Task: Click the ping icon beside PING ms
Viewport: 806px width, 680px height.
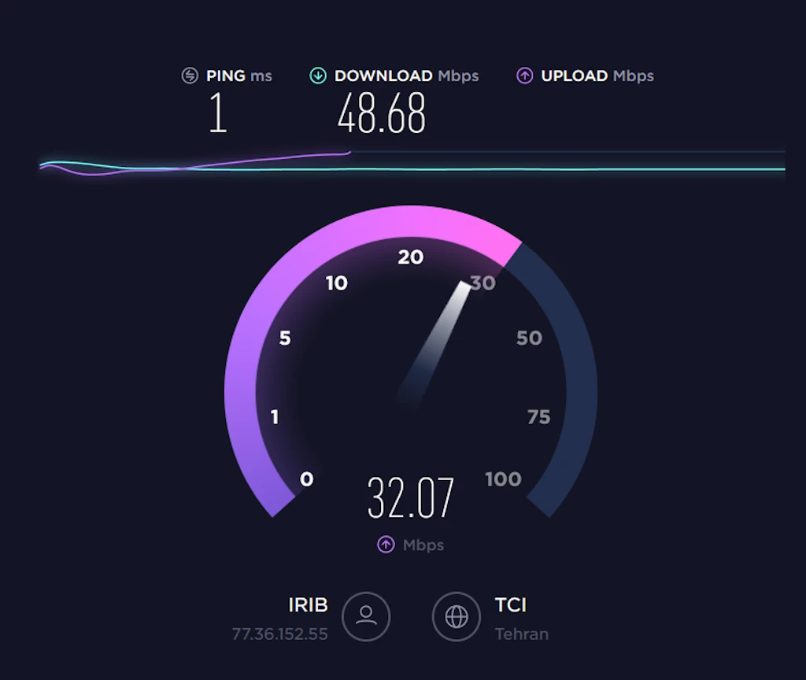Action: point(190,76)
